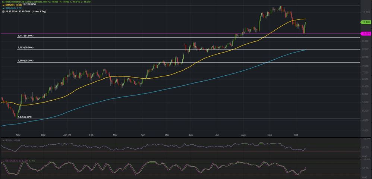Select the 7,869 (38.20%) Fibonacci level label
Image resolution: width=372 pixels, height=179 pixels.
point(25,60)
